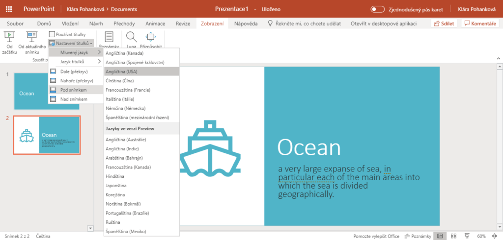Click the Od aktuálního snímku icon
Viewport: 503px width, 240px height.
coord(31,36)
